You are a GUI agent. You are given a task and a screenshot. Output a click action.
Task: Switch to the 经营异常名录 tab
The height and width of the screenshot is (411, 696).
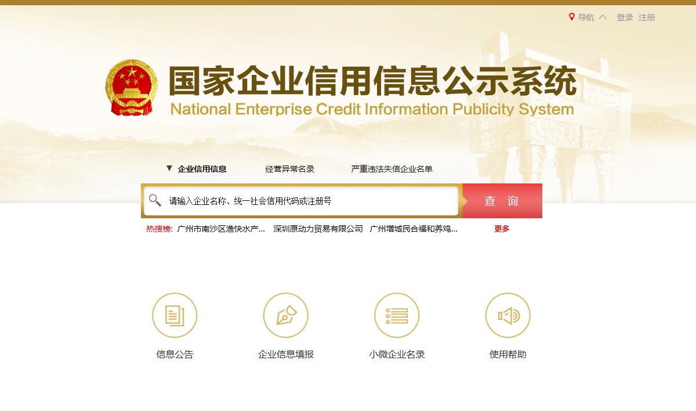(289, 168)
